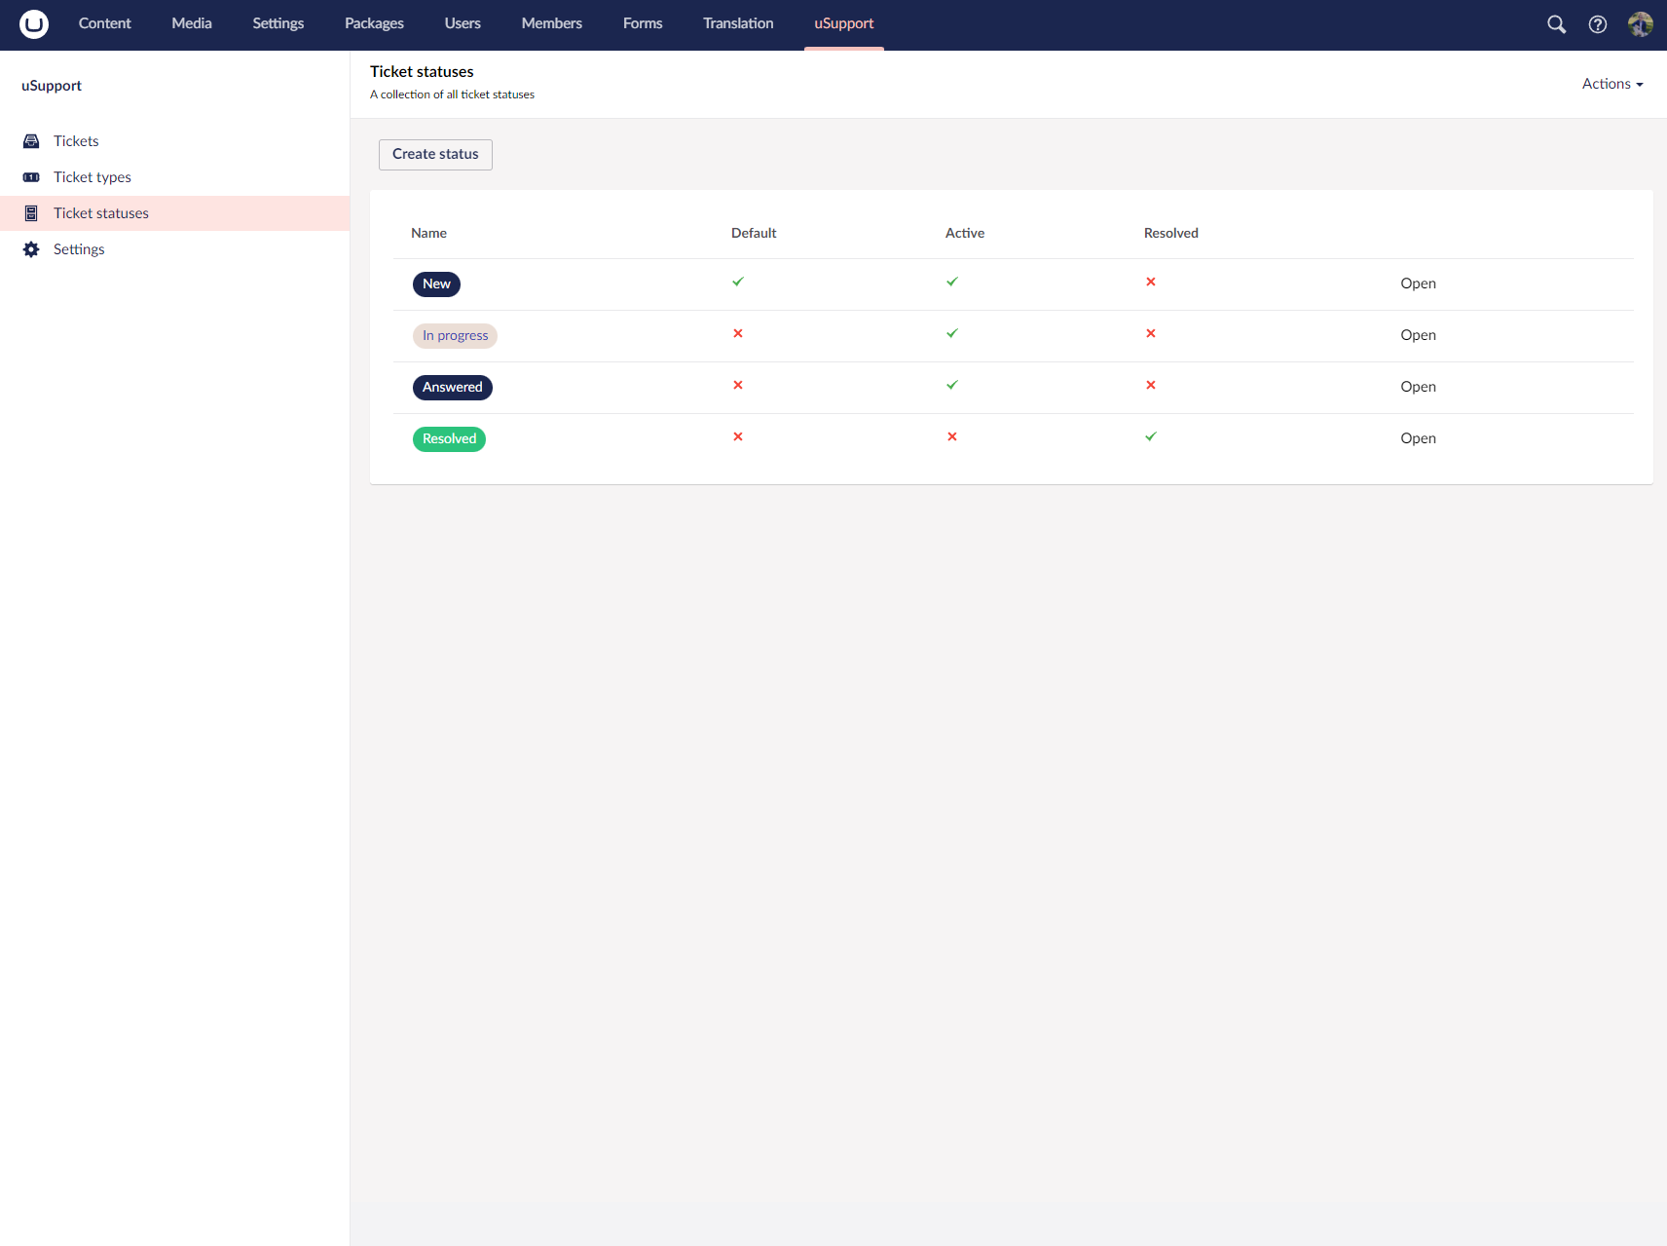Viewport: 1667px width, 1246px height.
Task: Select the green Resolved status badge
Action: pyautogui.click(x=449, y=439)
